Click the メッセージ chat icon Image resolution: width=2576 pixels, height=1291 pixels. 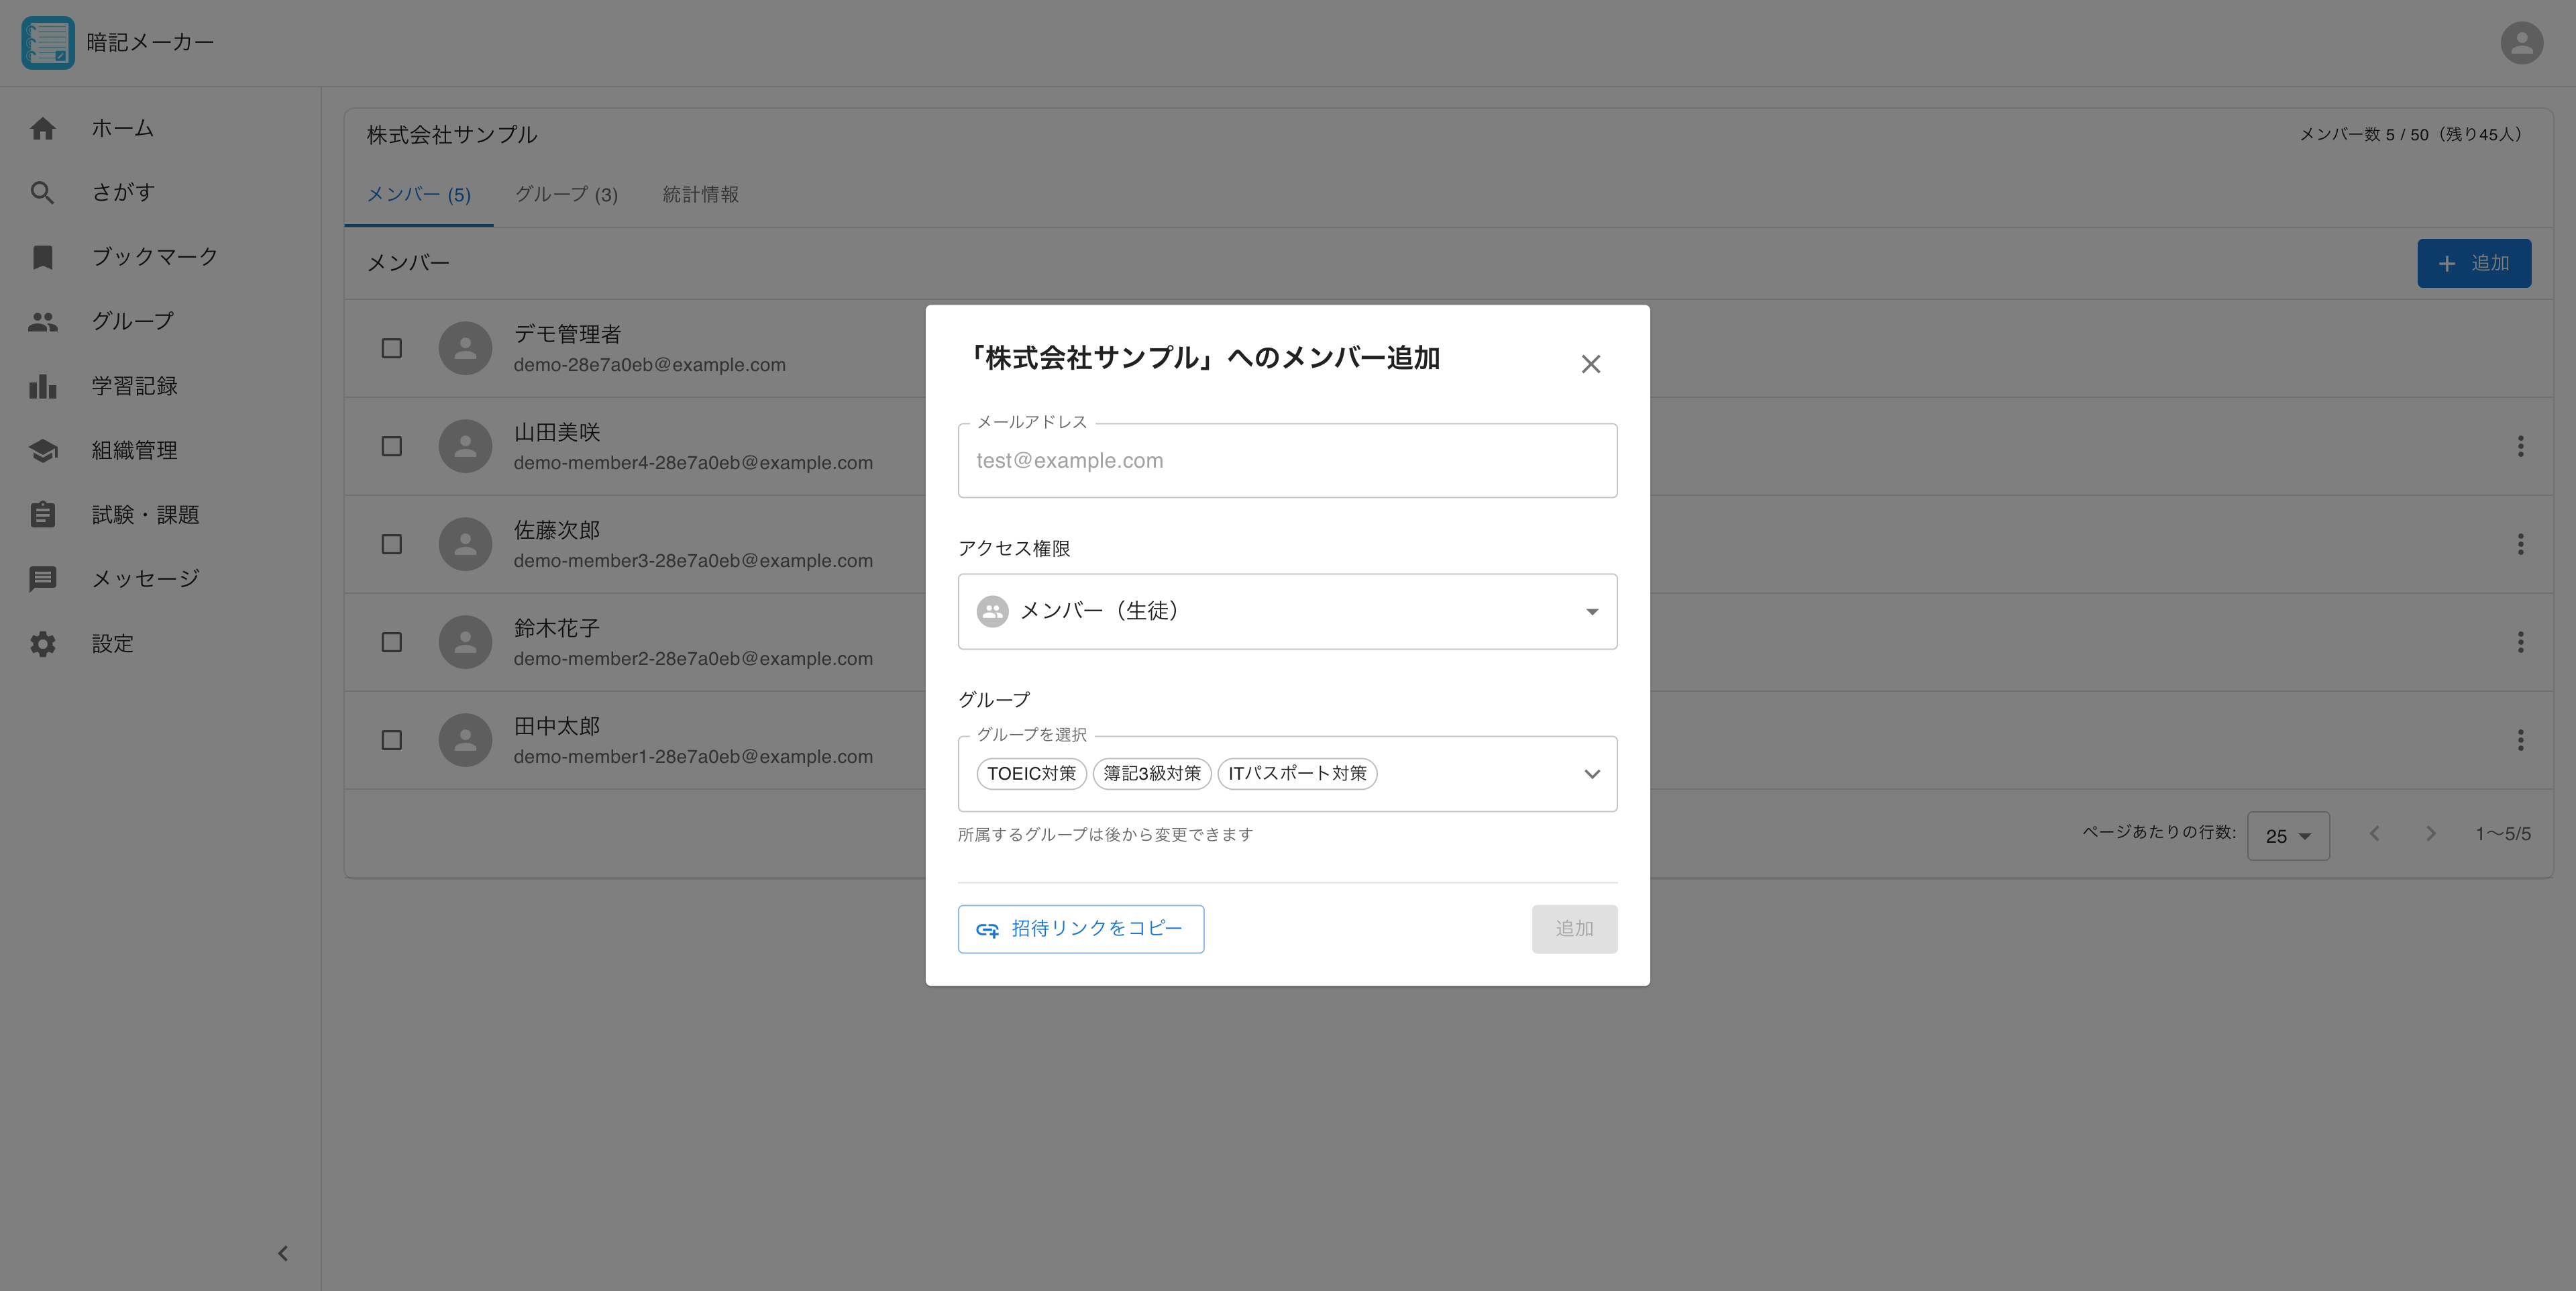click(x=42, y=579)
